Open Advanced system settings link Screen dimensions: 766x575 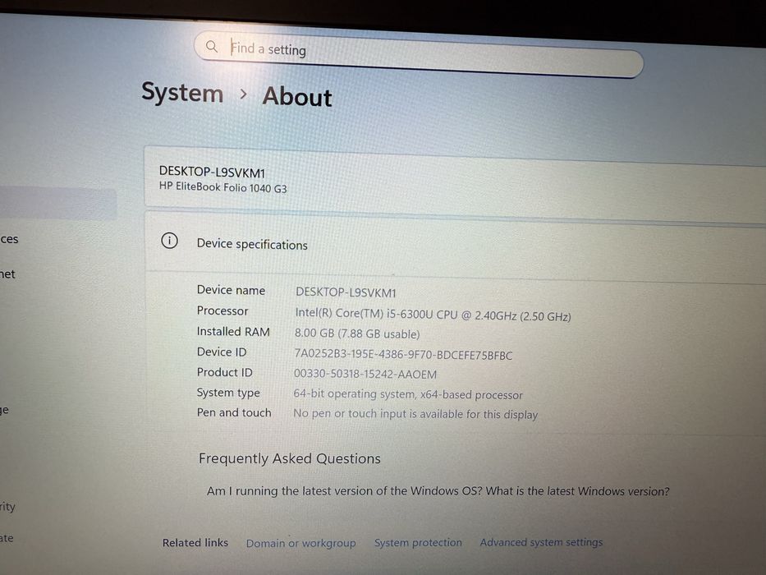coord(541,542)
